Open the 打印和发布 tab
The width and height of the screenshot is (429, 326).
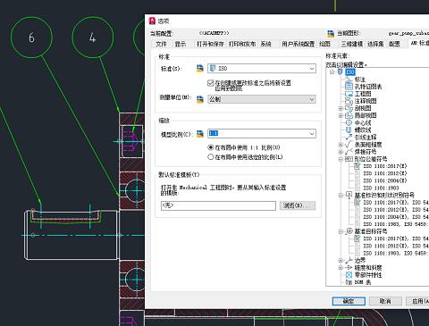pos(242,44)
